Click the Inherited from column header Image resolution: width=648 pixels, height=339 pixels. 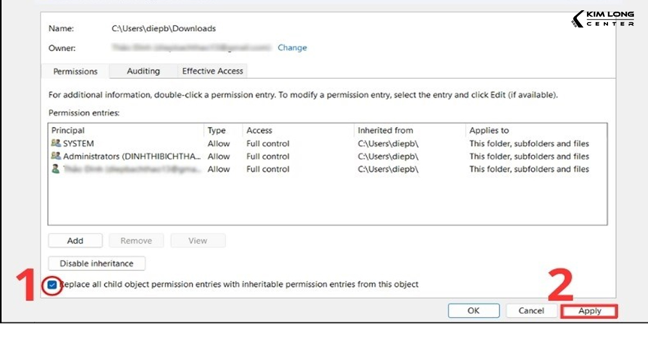tap(385, 130)
